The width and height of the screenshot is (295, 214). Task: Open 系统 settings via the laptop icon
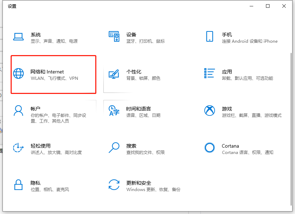pyautogui.click(x=18, y=37)
